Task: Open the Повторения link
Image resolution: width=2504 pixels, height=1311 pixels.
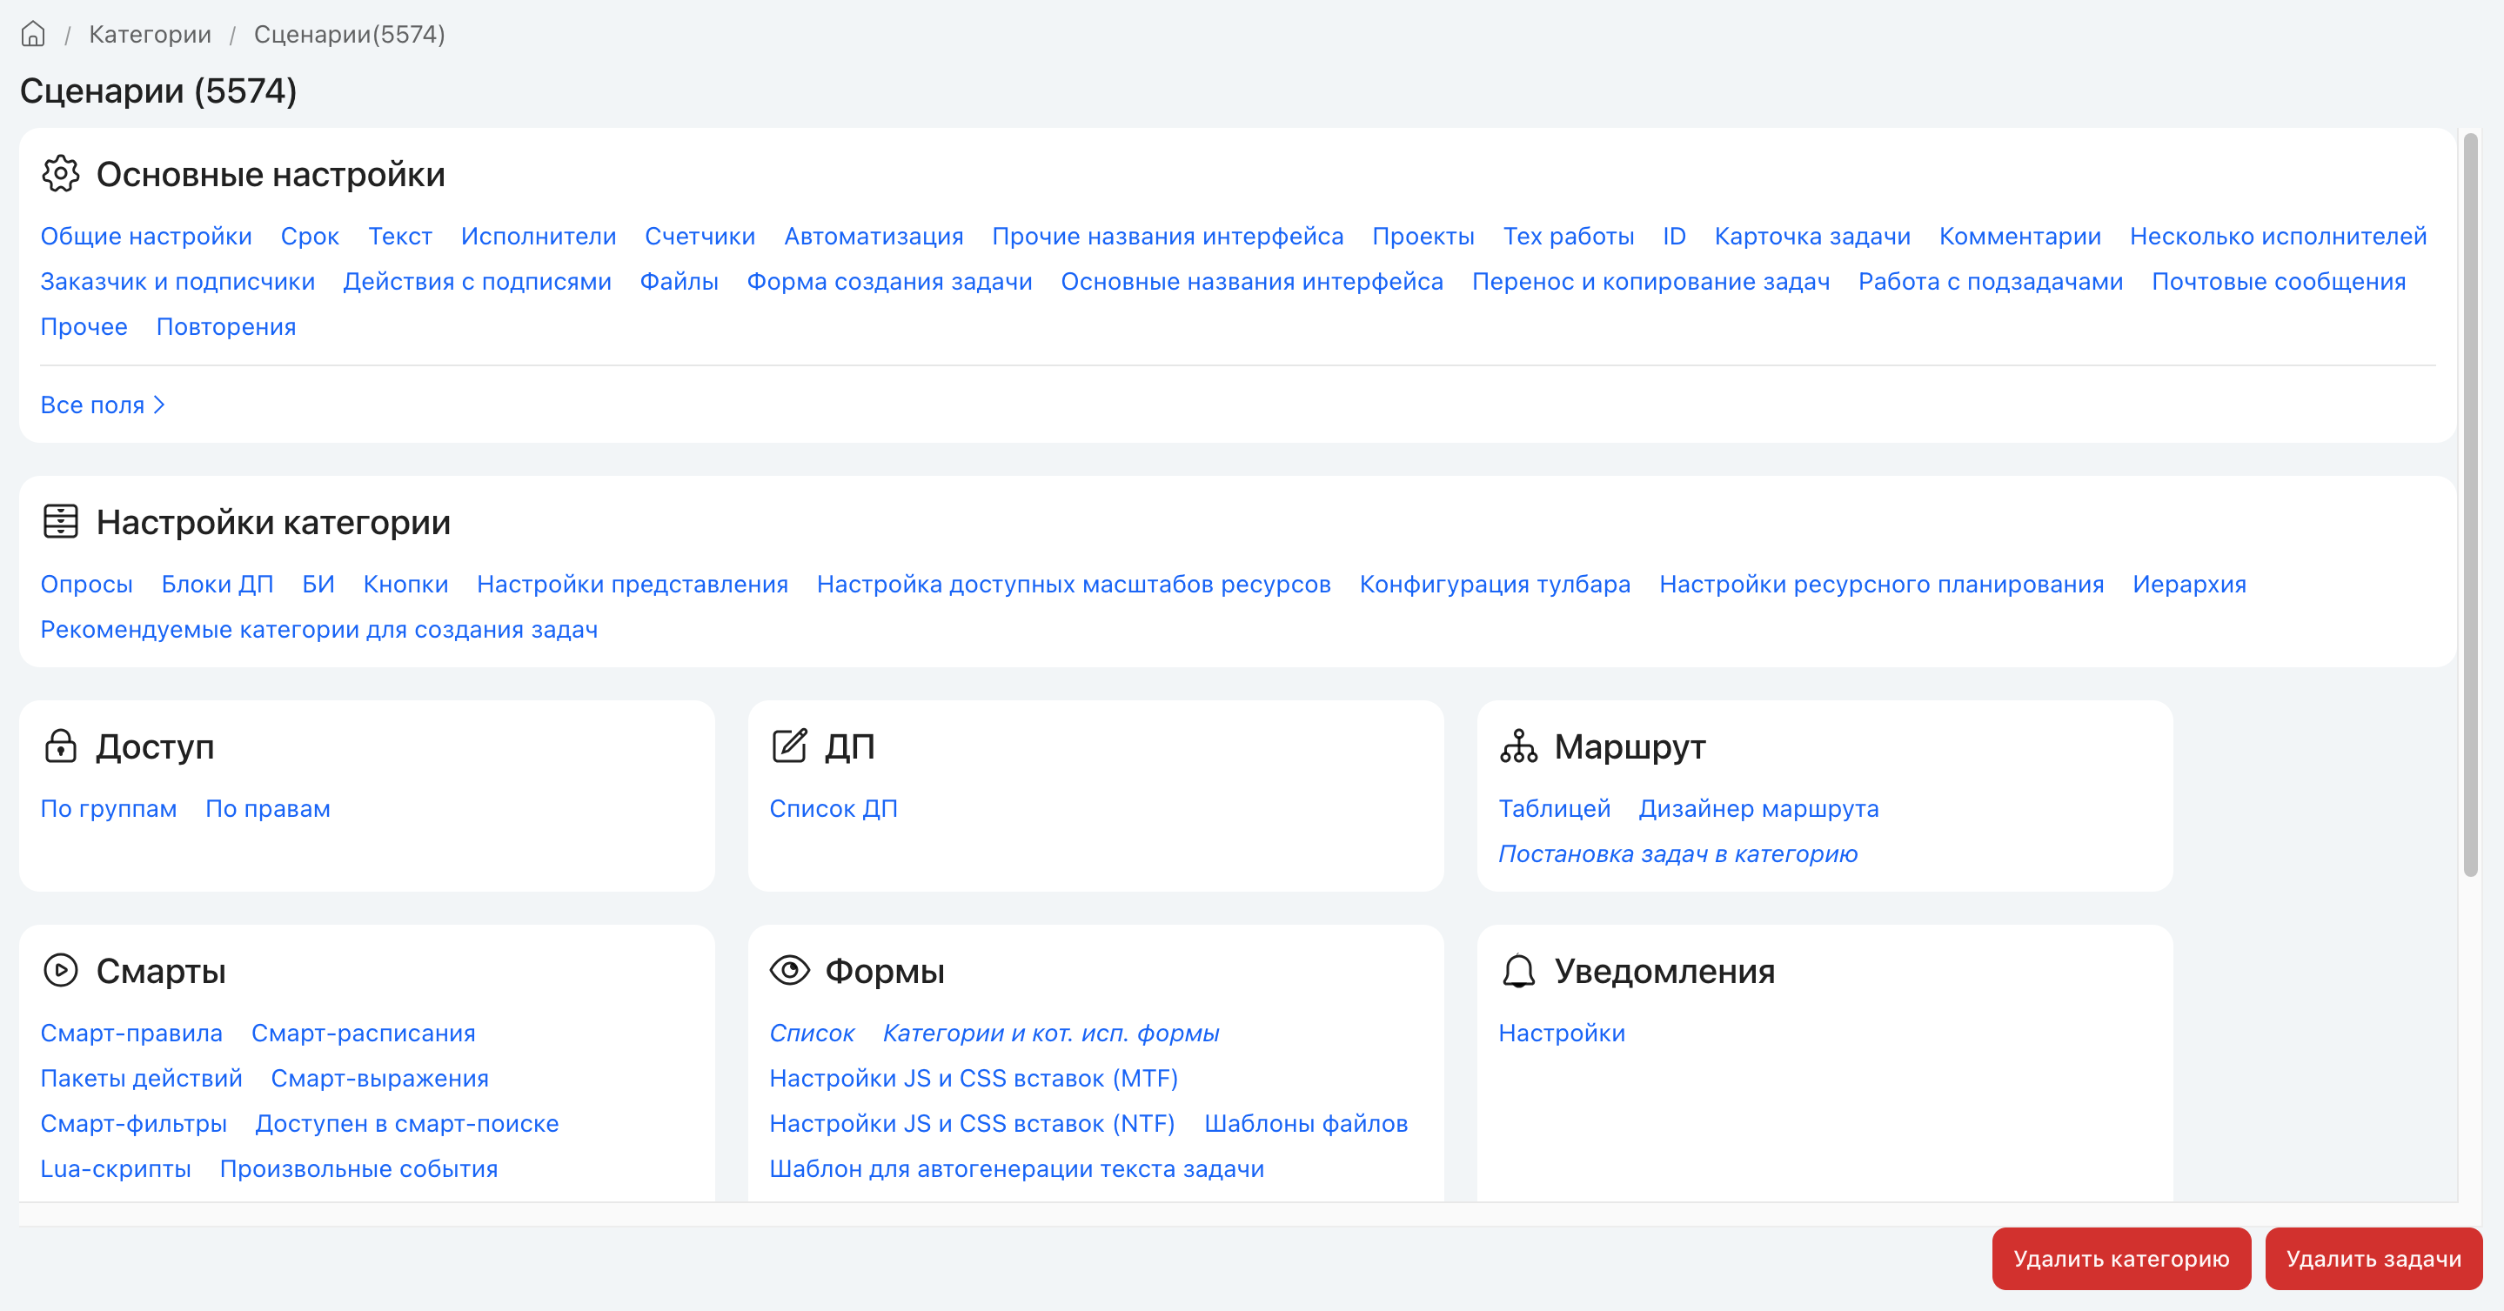Action: (225, 326)
